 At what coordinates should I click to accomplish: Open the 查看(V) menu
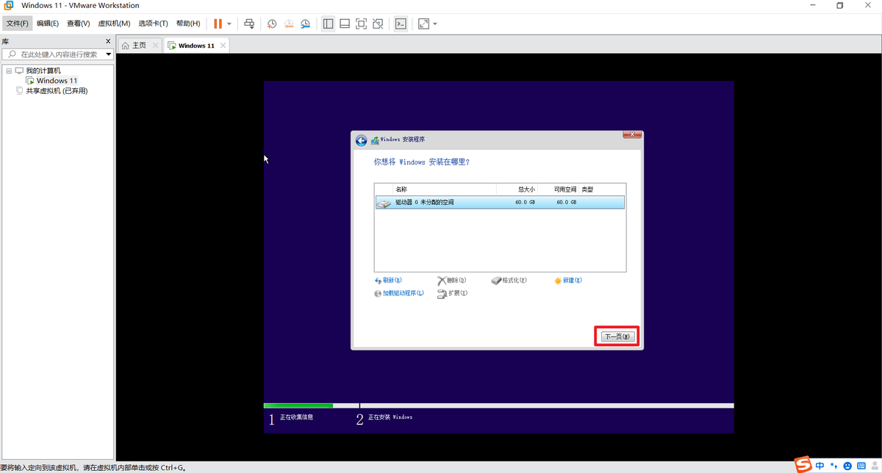point(78,24)
